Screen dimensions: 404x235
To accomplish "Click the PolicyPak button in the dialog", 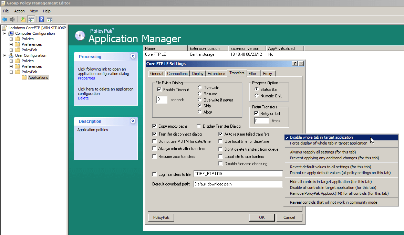I will pos(161,217).
